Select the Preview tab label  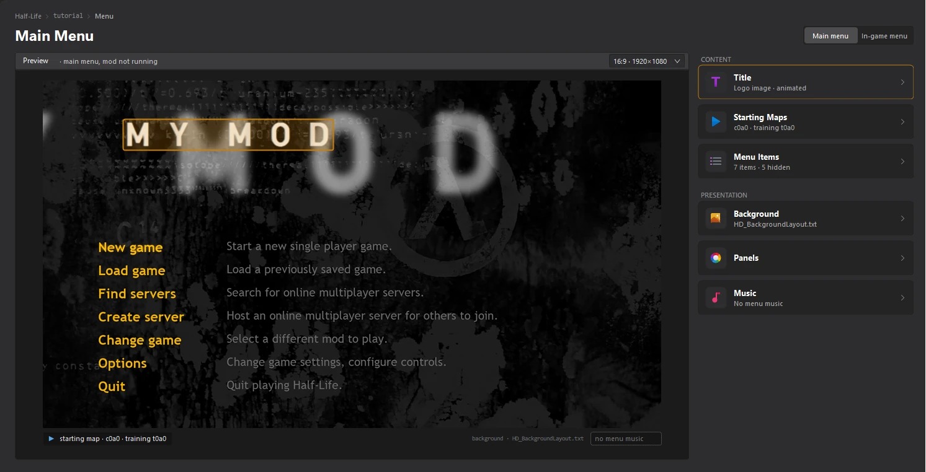[35, 61]
